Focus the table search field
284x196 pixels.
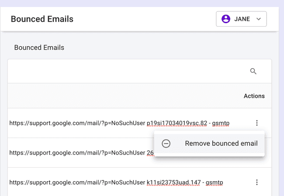(127, 71)
